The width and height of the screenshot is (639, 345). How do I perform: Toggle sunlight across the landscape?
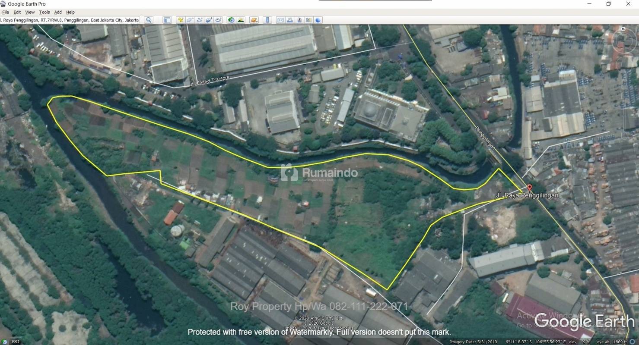click(241, 20)
